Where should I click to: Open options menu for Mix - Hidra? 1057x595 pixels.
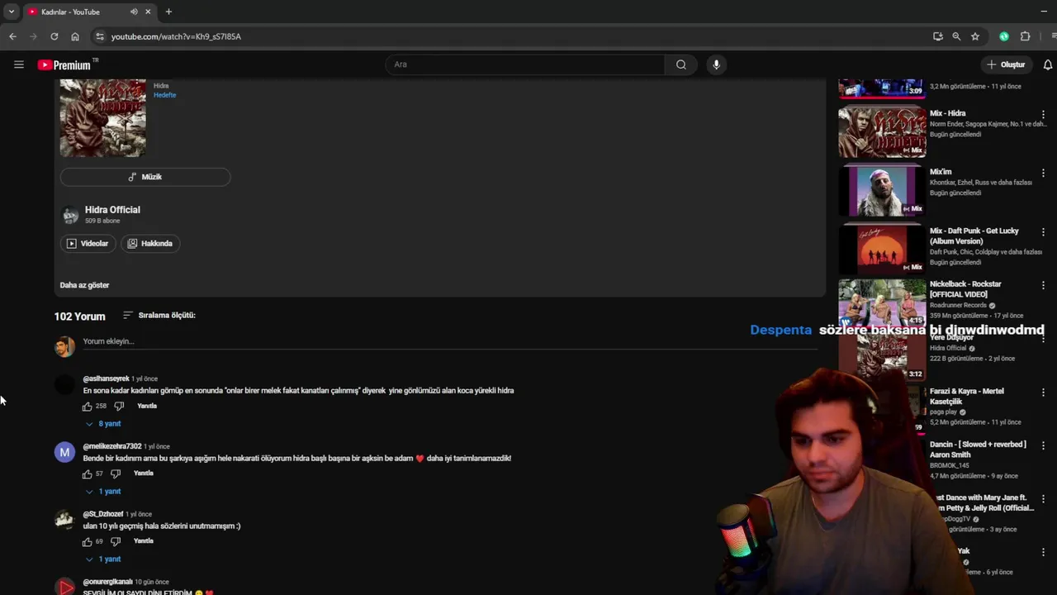pos(1043,115)
